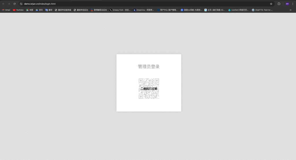Viewport: 296px width, 160px height.
Task: Open the Gmail bookmark
Action: (x=6, y=10)
